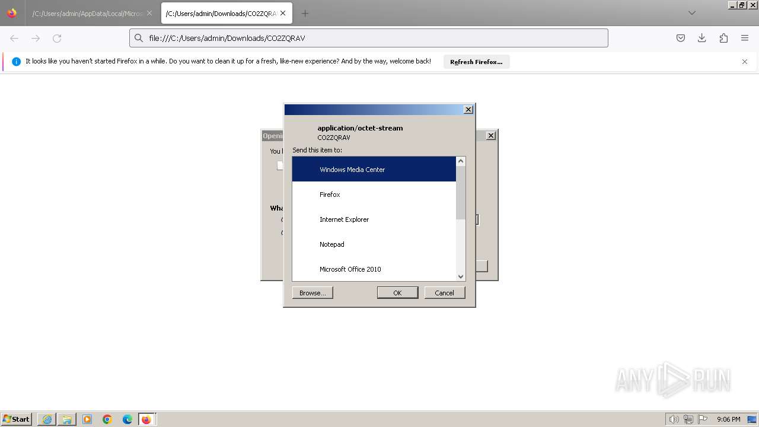
Task: Open the volume control in tray
Action: point(674,419)
